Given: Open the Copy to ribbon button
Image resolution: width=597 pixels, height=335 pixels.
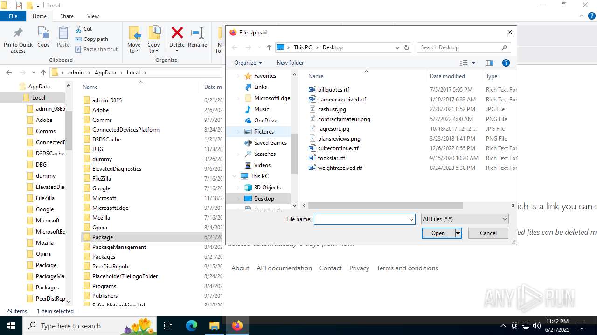Looking at the screenshot, I should click(x=153, y=39).
